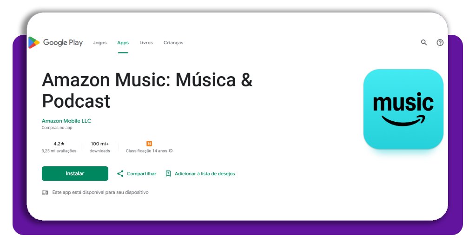Switch to the Jogos tab
The image size is (476, 249).
(100, 43)
